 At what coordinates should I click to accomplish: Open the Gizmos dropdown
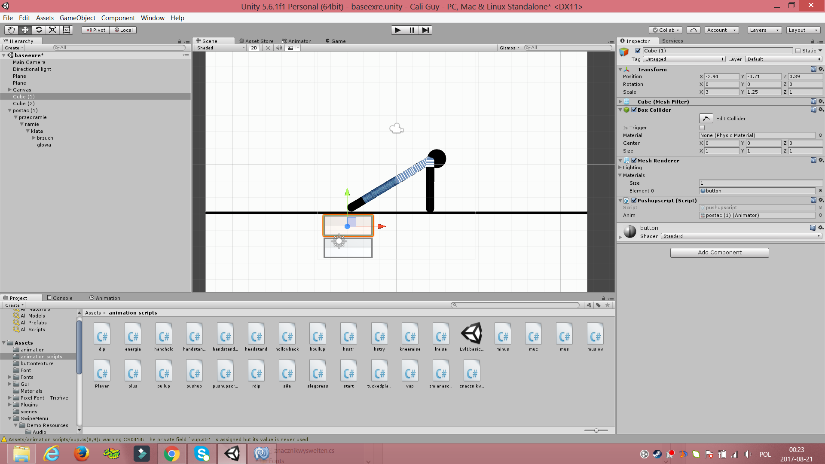(x=510, y=48)
